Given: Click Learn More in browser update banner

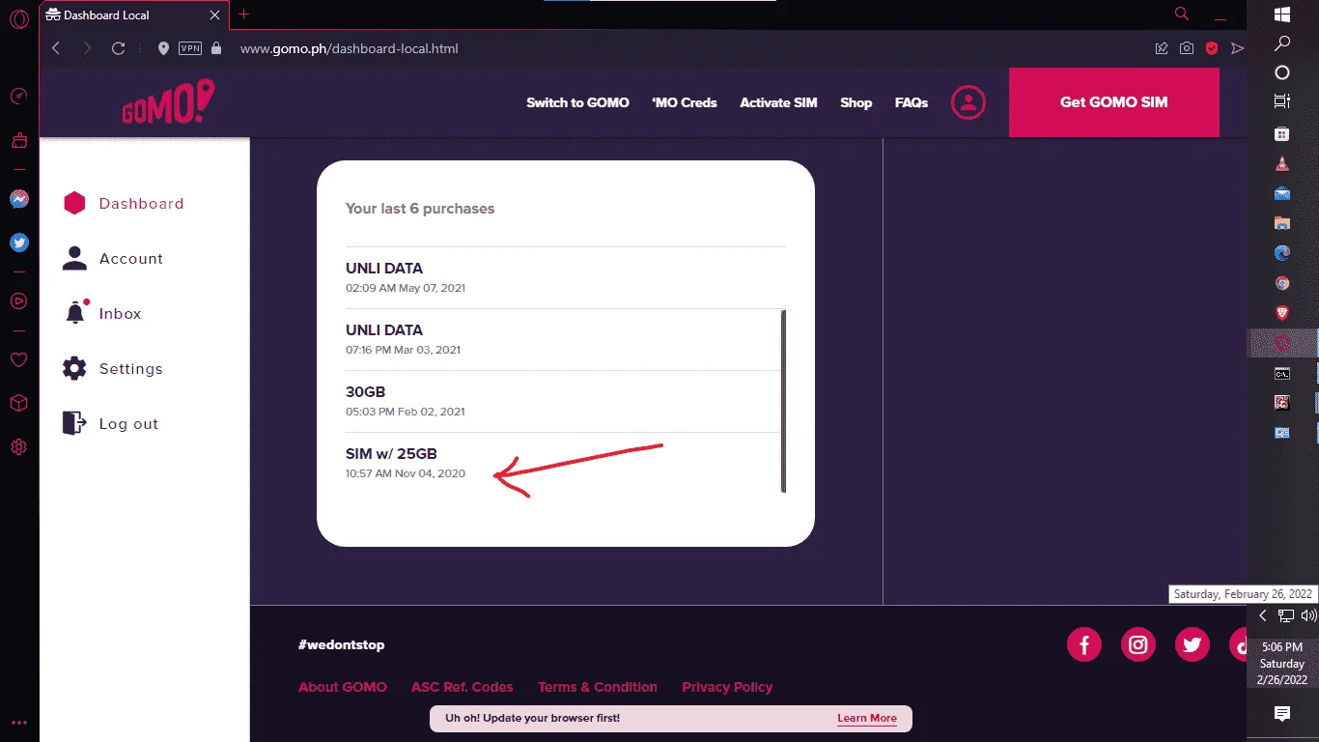Looking at the screenshot, I should coord(867,718).
